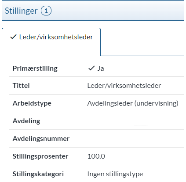Click the checkmark next to Ja
The height and width of the screenshot is (182, 186).
[91, 68]
